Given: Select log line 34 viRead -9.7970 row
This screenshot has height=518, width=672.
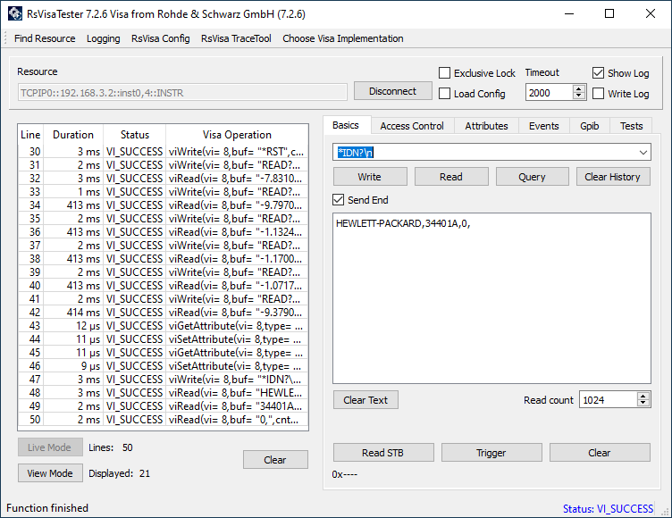Looking at the screenshot, I should [x=163, y=205].
